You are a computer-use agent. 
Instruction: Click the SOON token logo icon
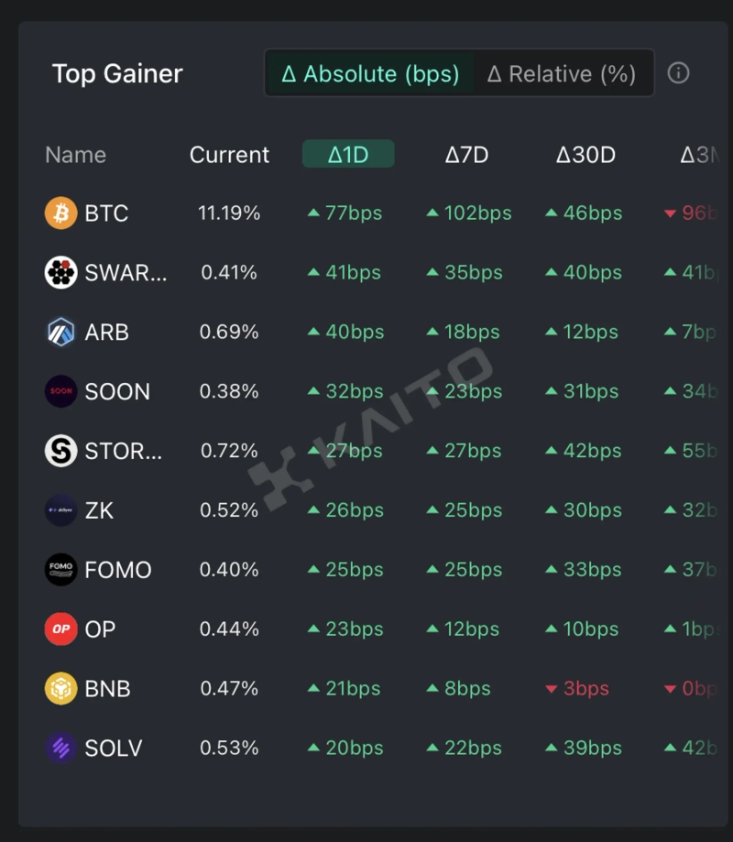pos(61,391)
